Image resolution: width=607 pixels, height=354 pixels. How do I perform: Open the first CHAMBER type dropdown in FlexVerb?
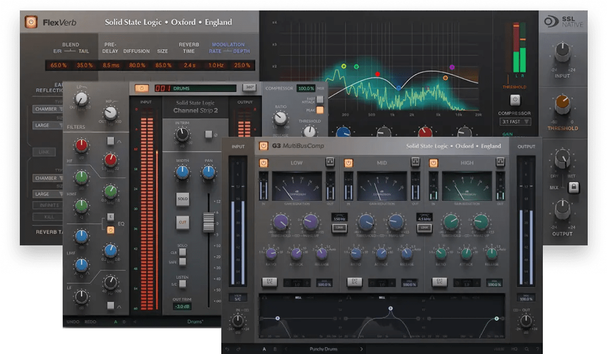click(x=48, y=109)
